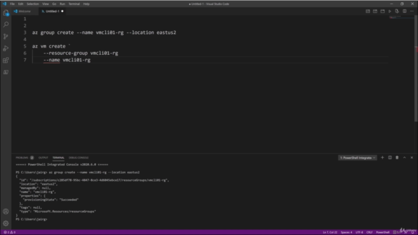Click the Spaces: 4 indentation status item

pos(346,232)
